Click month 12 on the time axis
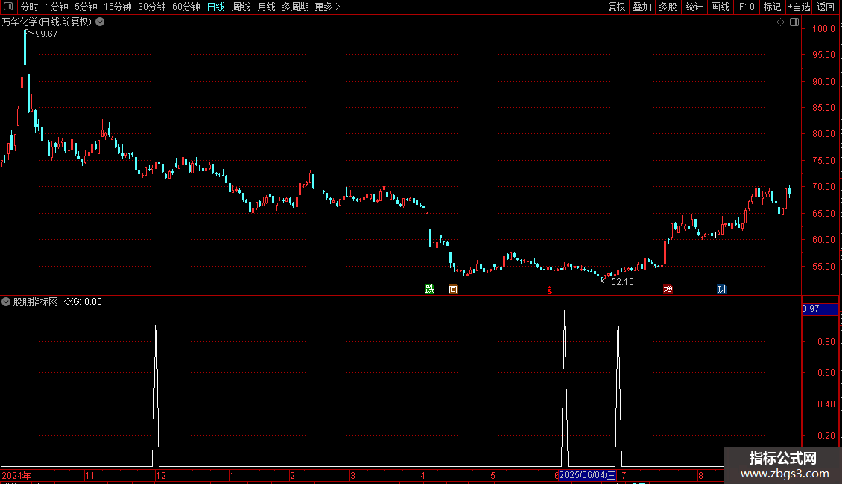Viewport: 842px width, 484px height. tap(160, 475)
